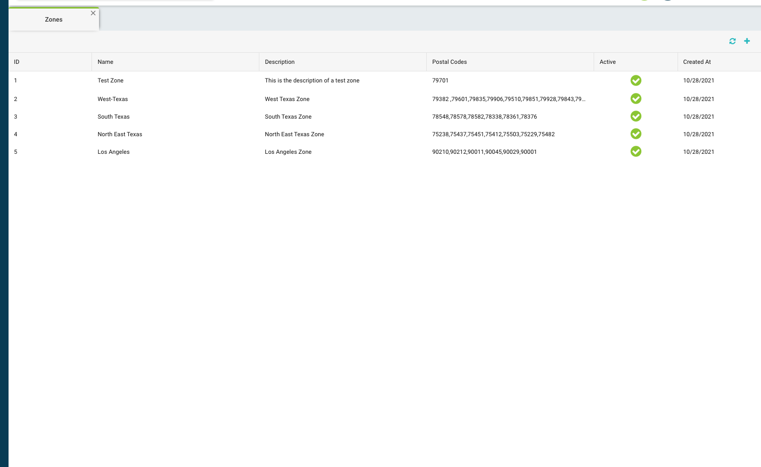
Task: Click active status icon for Los Angeles
Action: click(x=636, y=151)
